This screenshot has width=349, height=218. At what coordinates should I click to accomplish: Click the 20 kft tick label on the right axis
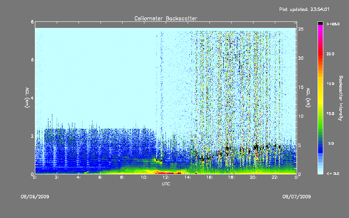tap(301, 58)
